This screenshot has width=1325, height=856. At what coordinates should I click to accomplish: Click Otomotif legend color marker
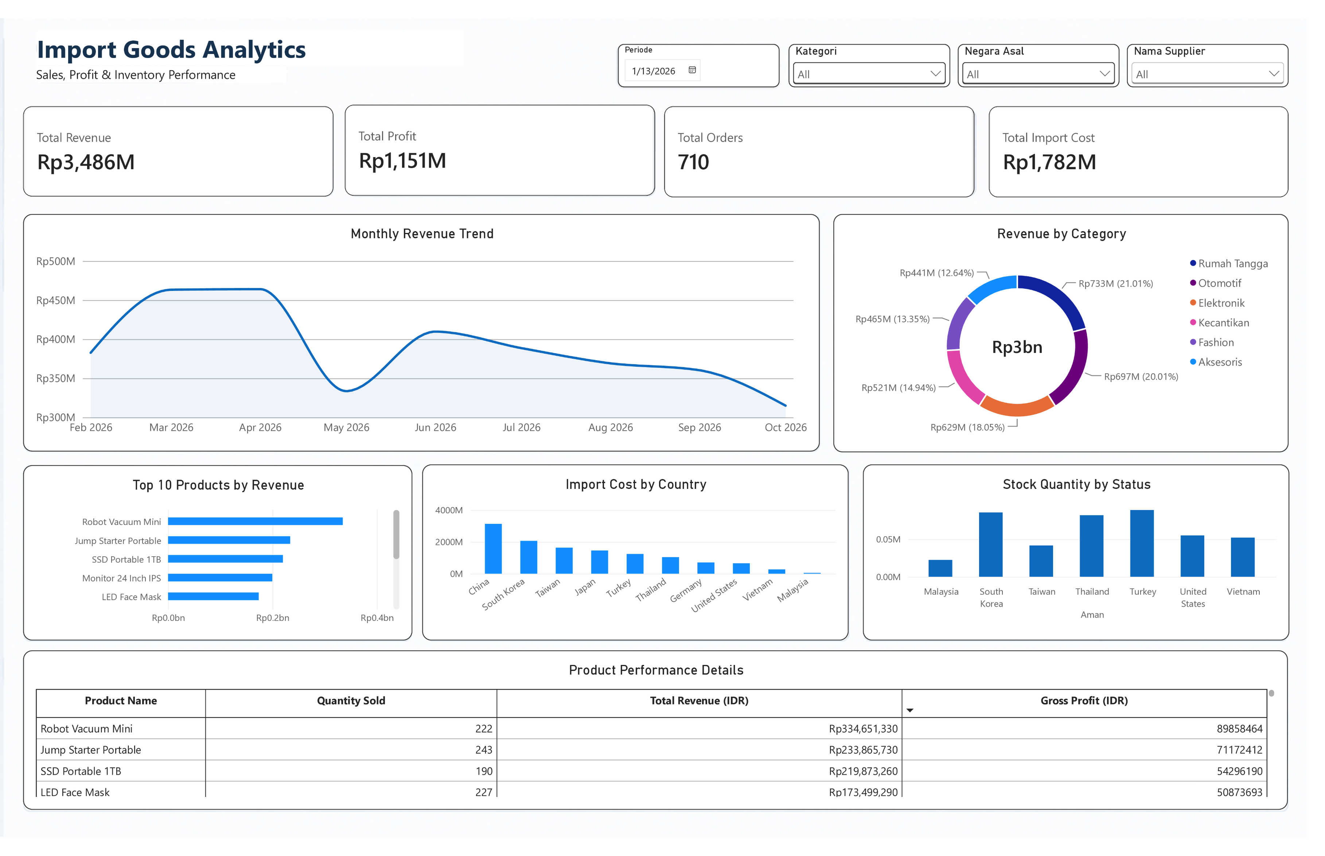click(1193, 283)
